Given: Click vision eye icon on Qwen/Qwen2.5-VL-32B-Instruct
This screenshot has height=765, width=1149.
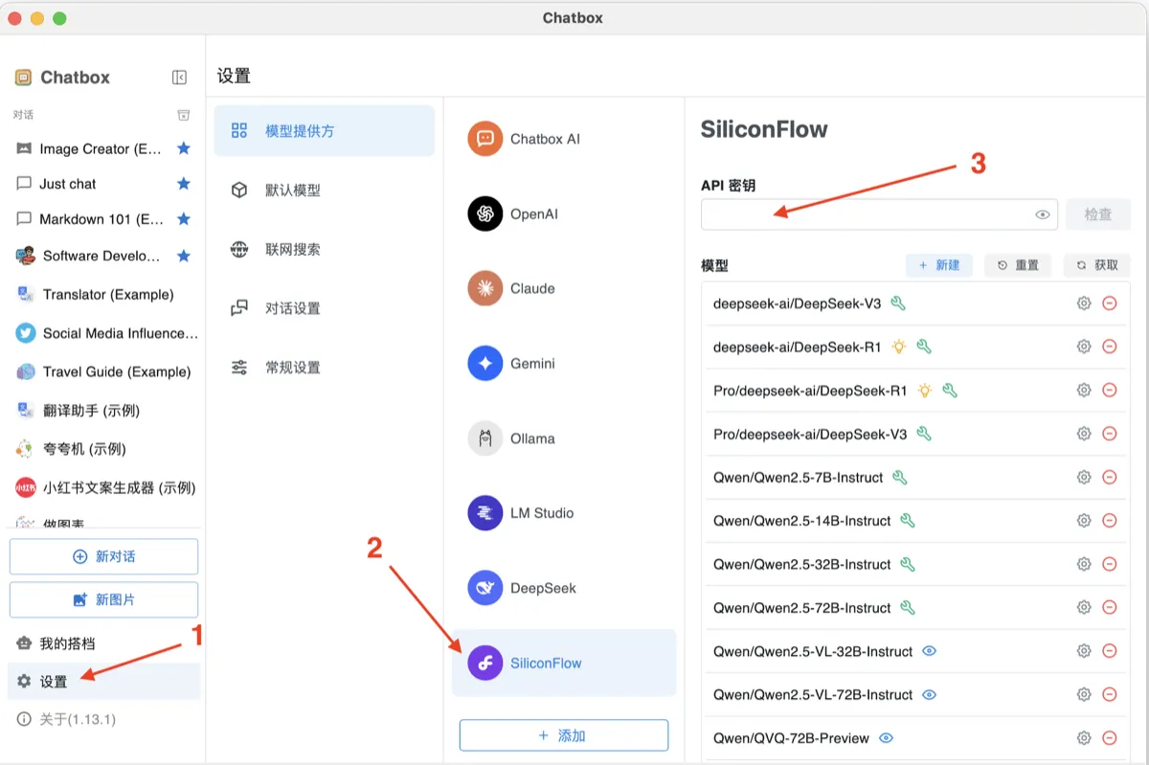Looking at the screenshot, I should [x=929, y=651].
